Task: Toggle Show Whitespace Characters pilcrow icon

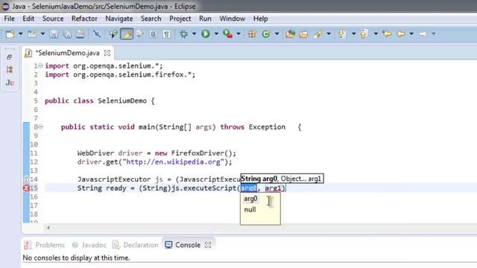Action: click(166, 33)
